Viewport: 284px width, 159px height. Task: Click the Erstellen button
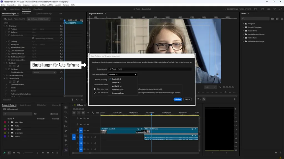coord(178,99)
